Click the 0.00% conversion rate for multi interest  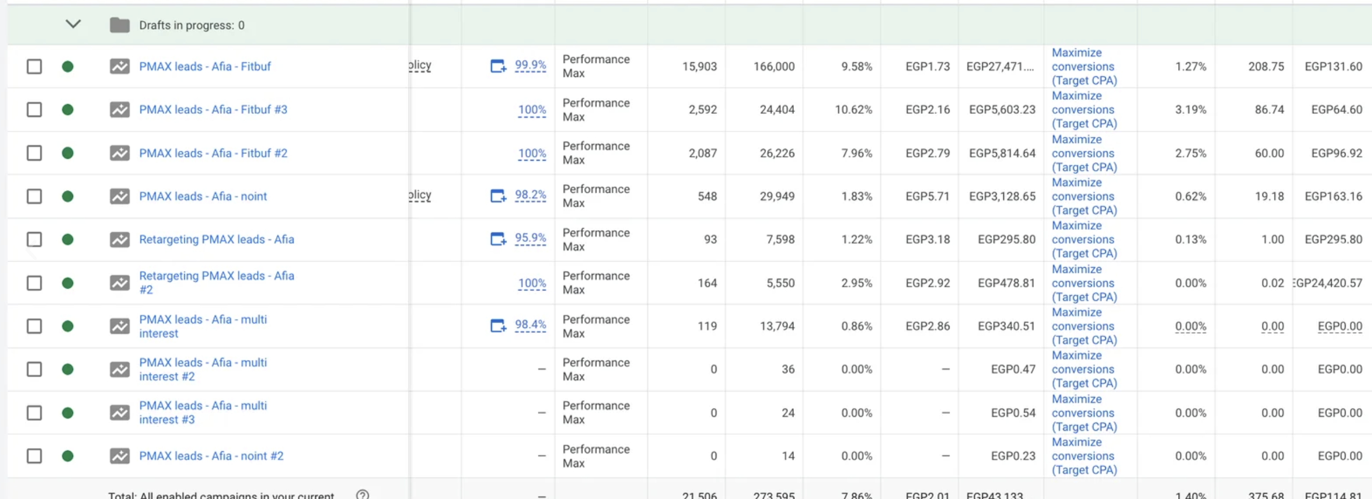(x=1190, y=326)
